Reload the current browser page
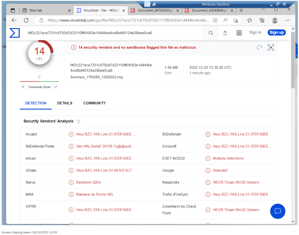Screen dimensions: 299x235 [x=26, y=20]
